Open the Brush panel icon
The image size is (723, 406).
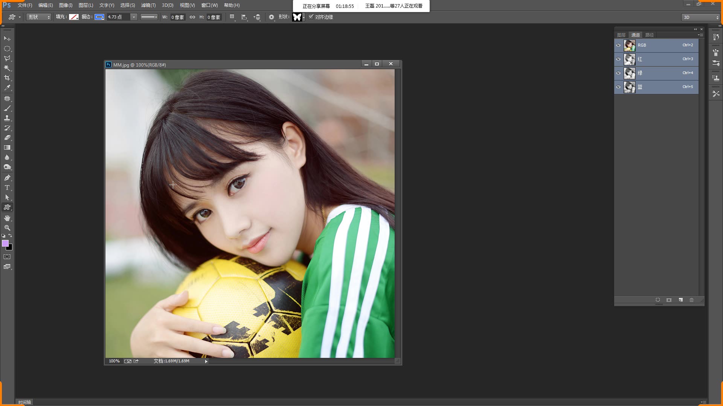[x=716, y=63]
